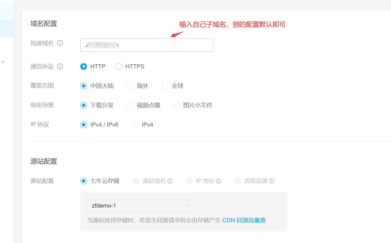Expand the left sidebar chevron
Viewport: 391px width, 243px height.
point(3,62)
